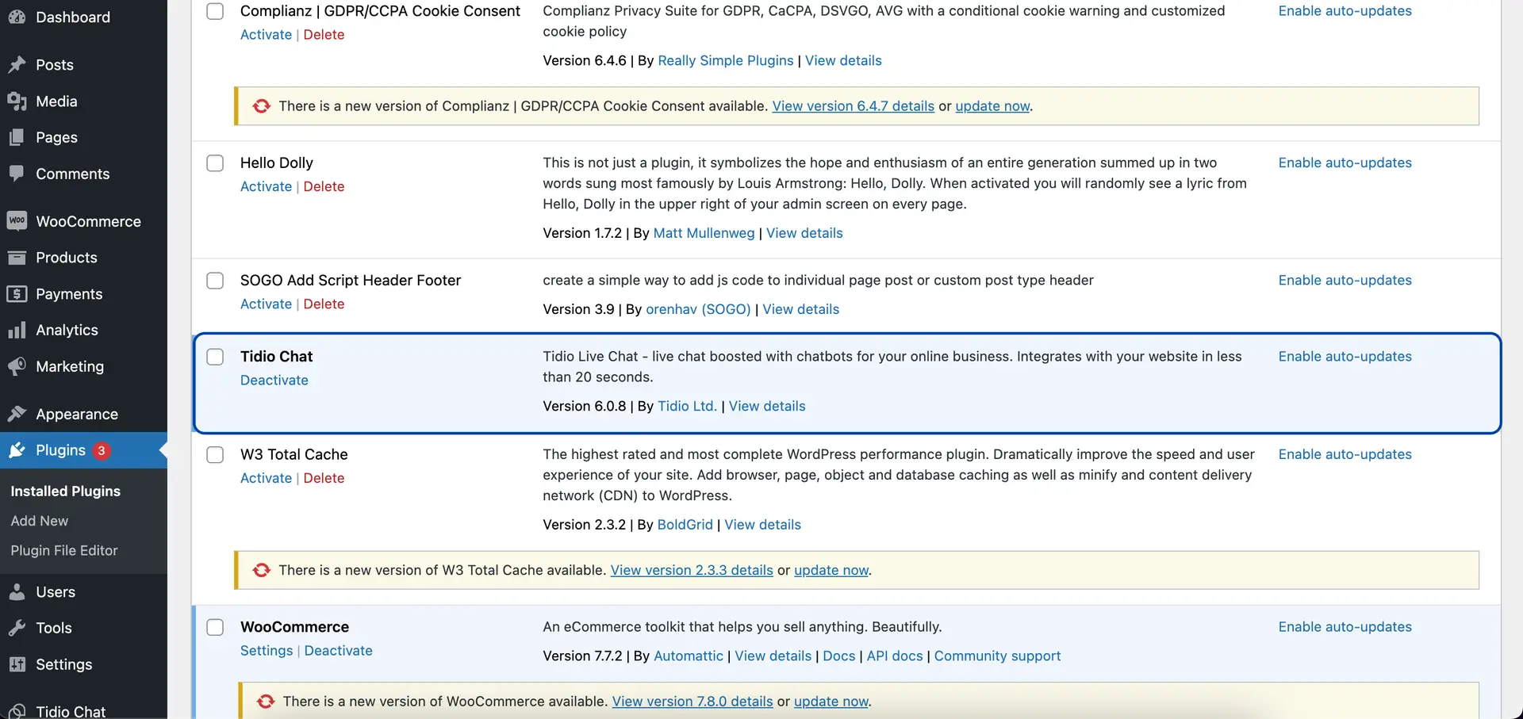Click the Pages icon in sidebar

pyautogui.click(x=17, y=137)
